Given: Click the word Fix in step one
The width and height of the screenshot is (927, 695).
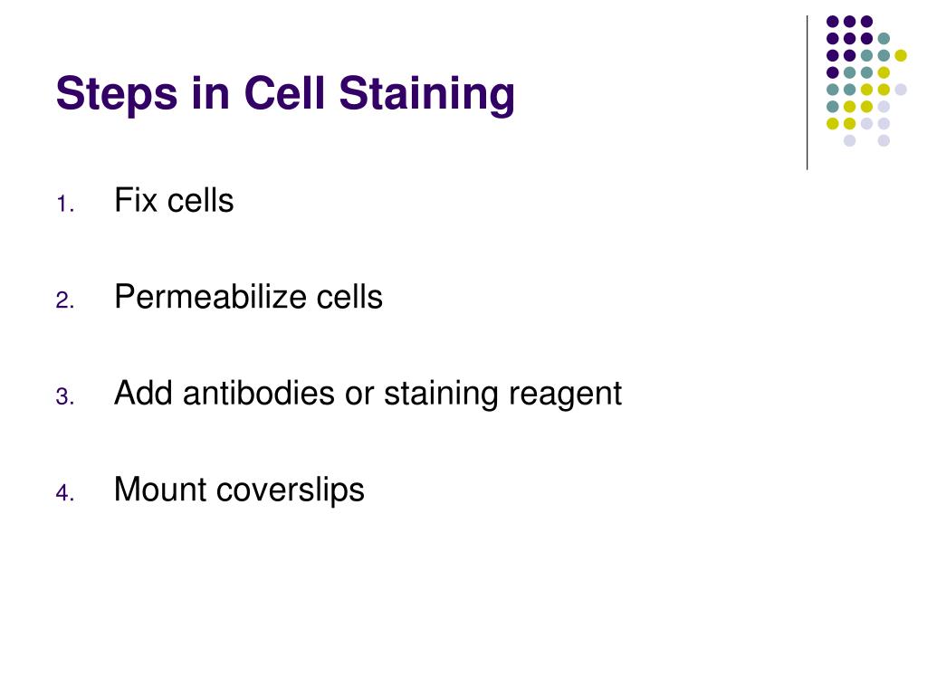Looking at the screenshot, I should [136, 200].
